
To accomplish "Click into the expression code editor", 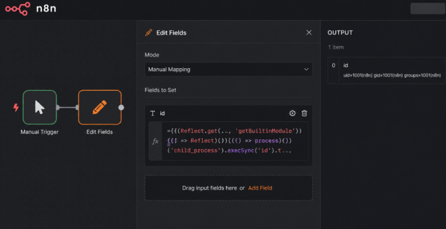I will (x=235, y=141).
